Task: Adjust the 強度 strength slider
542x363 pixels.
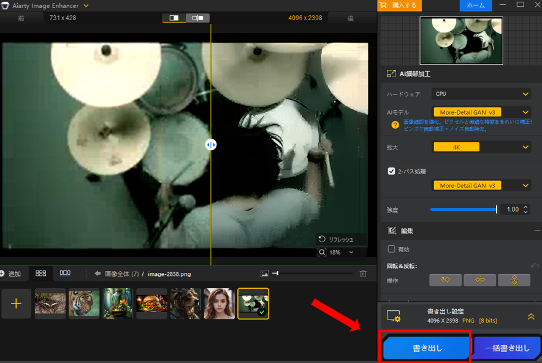Action: (x=464, y=209)
